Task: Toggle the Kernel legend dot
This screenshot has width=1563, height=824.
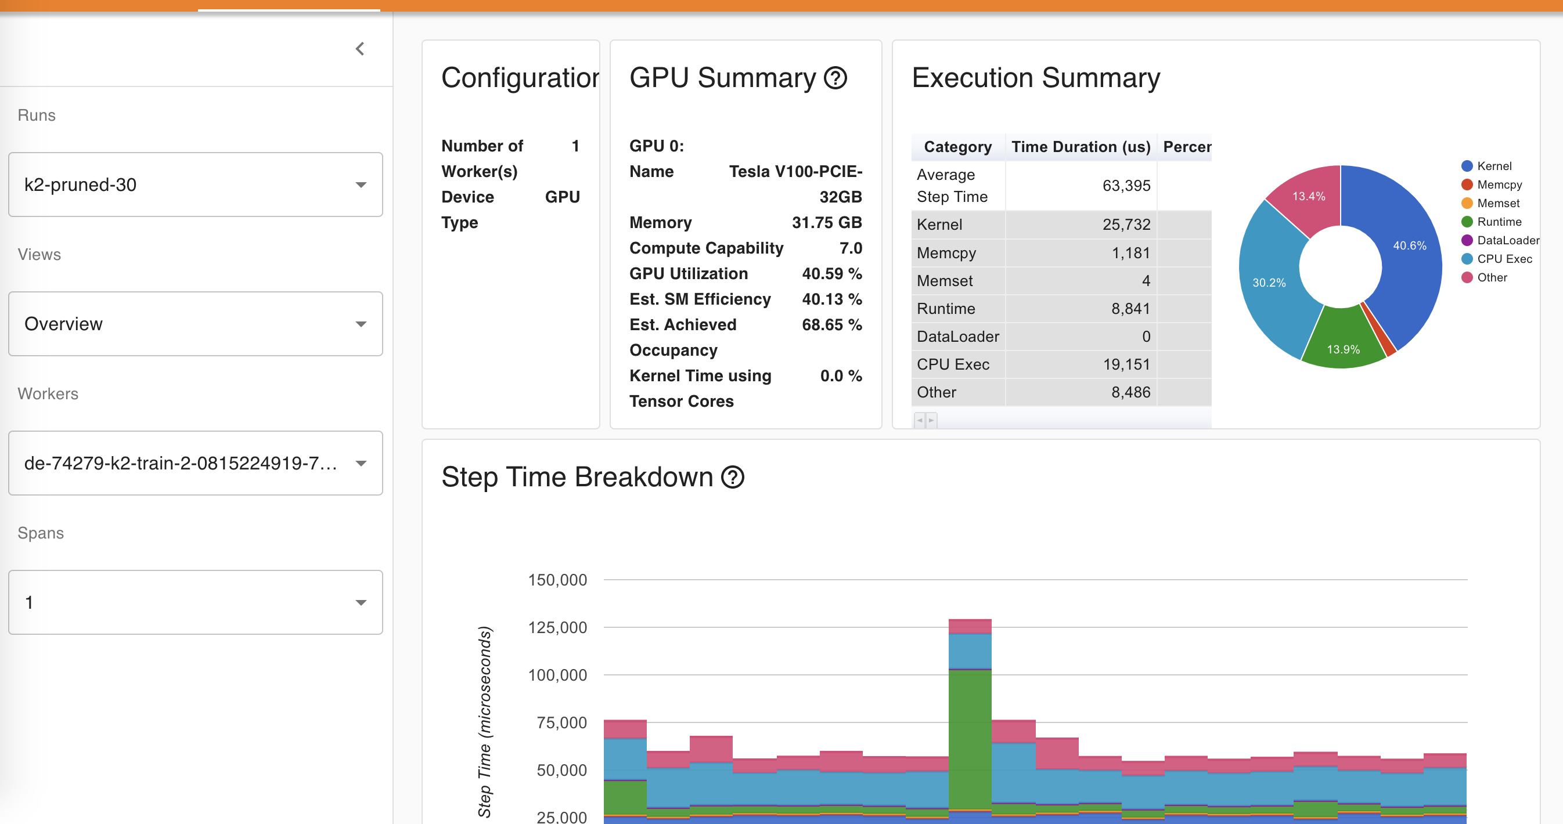Action: pos(1467,166)
